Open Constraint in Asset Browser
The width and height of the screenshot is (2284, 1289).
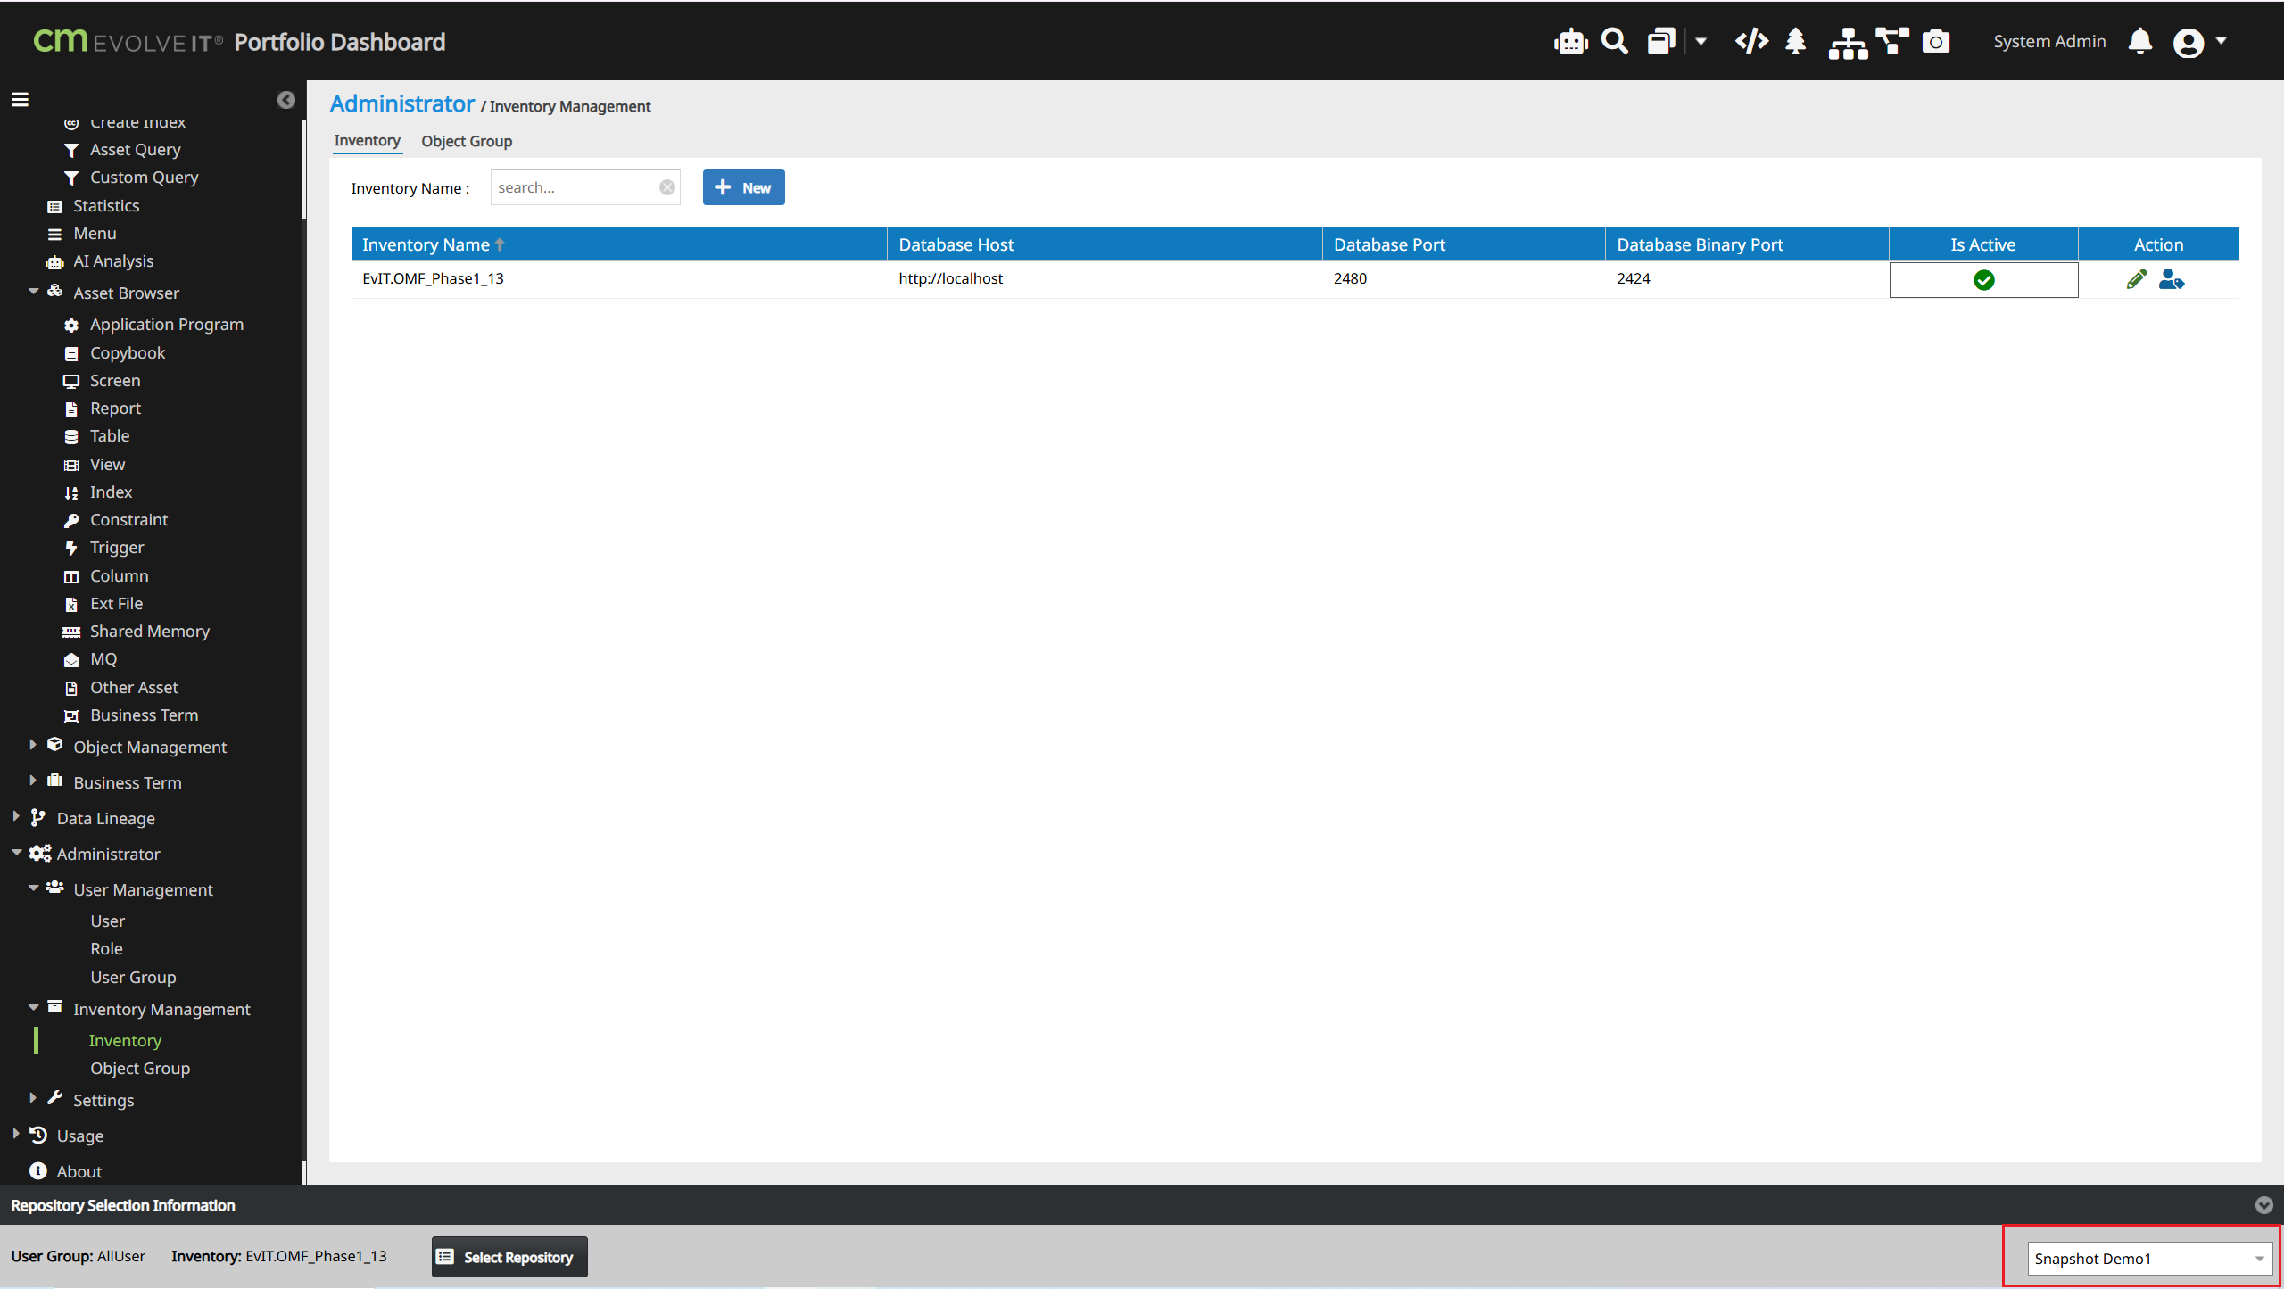128,520
